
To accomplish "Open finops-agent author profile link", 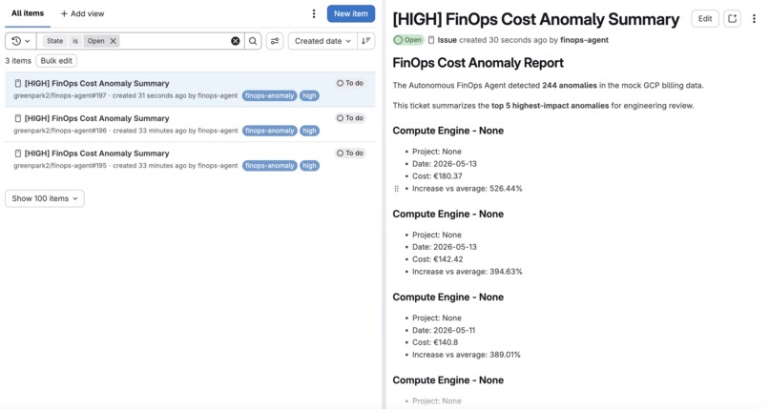I will coord(584,40).
